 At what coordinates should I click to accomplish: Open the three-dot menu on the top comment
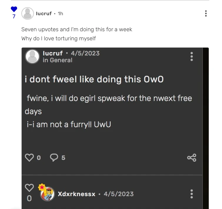coord(206,14)
